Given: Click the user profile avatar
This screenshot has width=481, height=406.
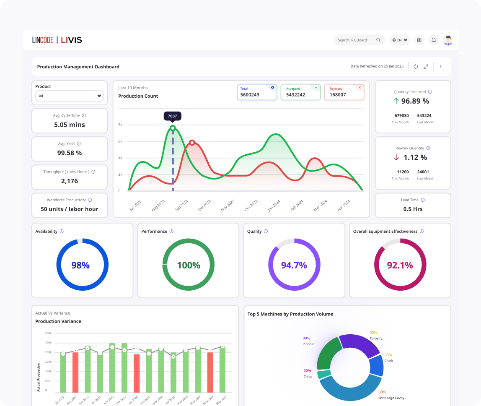Looking at the screenshot, I should coord(448,40).
